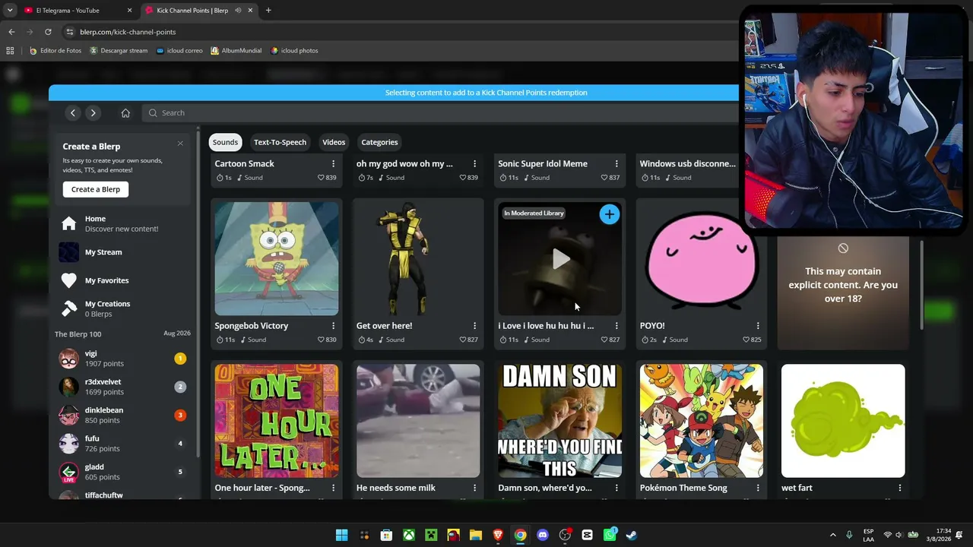The width and height of the screenshot is (973, 547).
Task: Open a new browser tab
Action: click(268, 11)
